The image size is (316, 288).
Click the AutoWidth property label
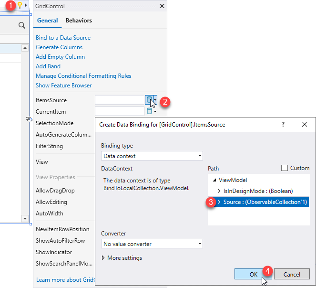50,213
